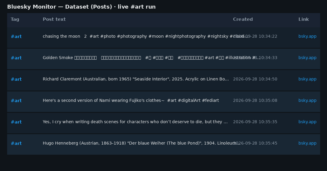Open bsky.app link for Hugo Henneberg post
This screenshot has width=327, height=171.
click(307, 143)
